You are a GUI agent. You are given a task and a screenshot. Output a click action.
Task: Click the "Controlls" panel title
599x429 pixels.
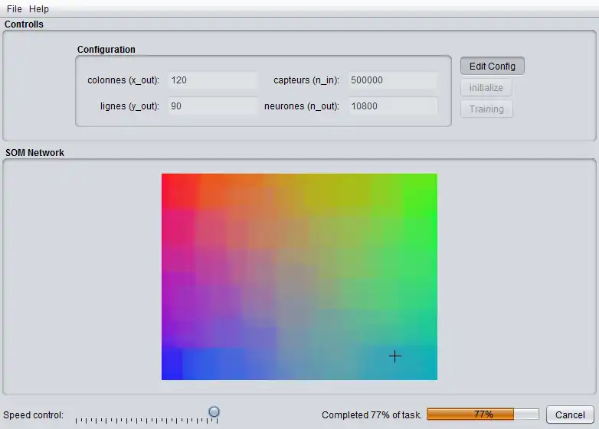click(x=24, y=24)
